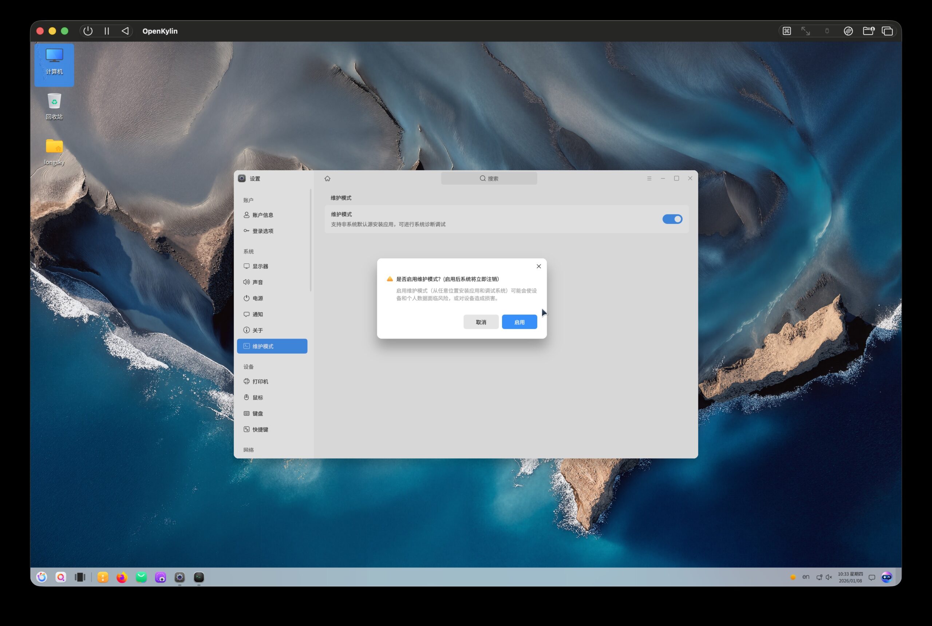Click 取消 to cancel dialog

(481, 322)
